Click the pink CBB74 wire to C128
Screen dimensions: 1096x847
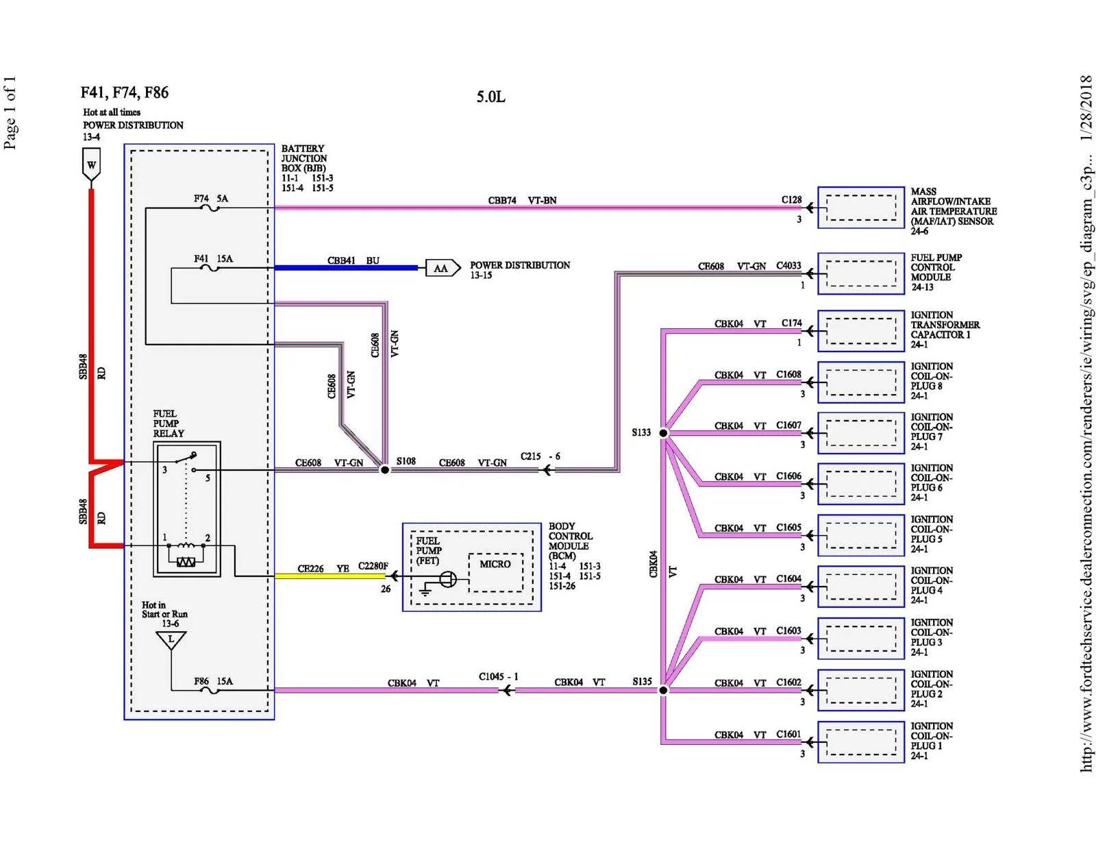point(538,208)
